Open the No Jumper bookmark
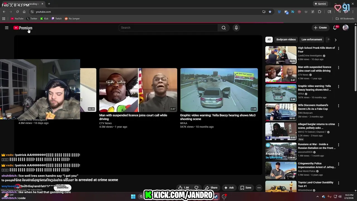The height and width of the screenshot is (201, 357). point(72,19)
